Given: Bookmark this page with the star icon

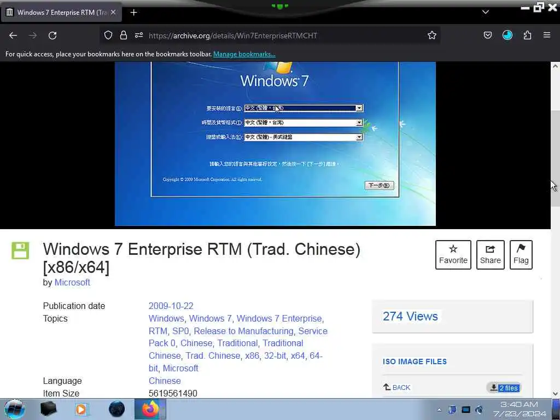Looking at the screenshot, I should coord(432,35).
